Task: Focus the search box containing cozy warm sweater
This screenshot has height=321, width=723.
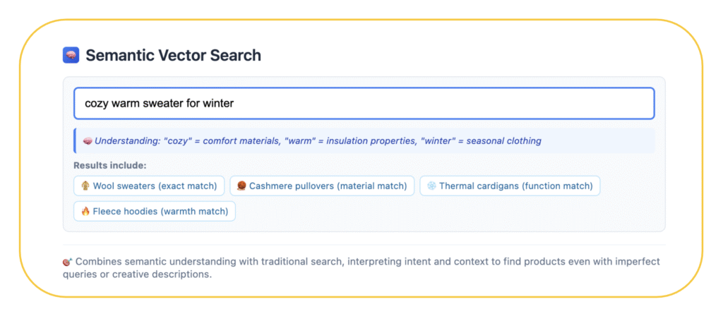Action: coord(364,104)
